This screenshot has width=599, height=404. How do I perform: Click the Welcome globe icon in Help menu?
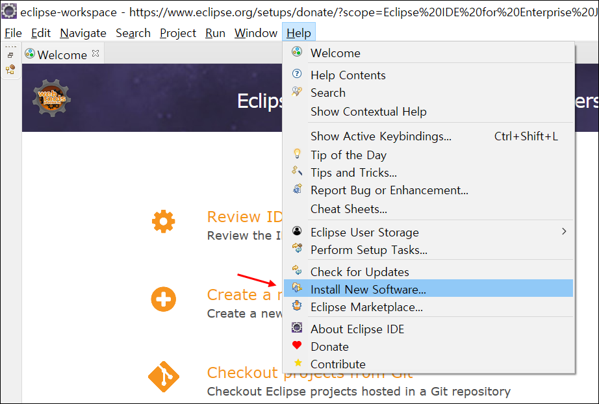pos(297,51)
